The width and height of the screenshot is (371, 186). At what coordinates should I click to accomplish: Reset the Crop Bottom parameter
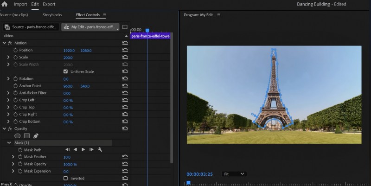(x=125, y=121)
